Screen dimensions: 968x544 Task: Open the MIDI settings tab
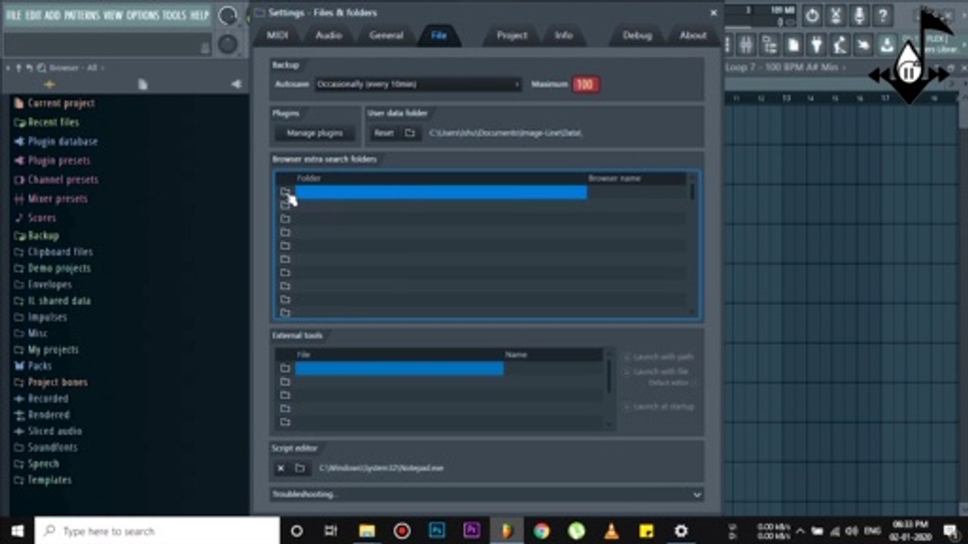tap(278, 35)
